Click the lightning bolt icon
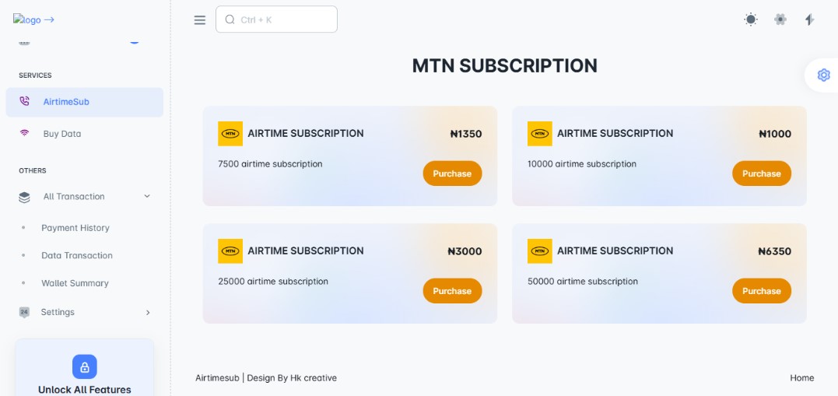Image resolution: width=838 pixels, height=396 pixels. coord(809,19)
